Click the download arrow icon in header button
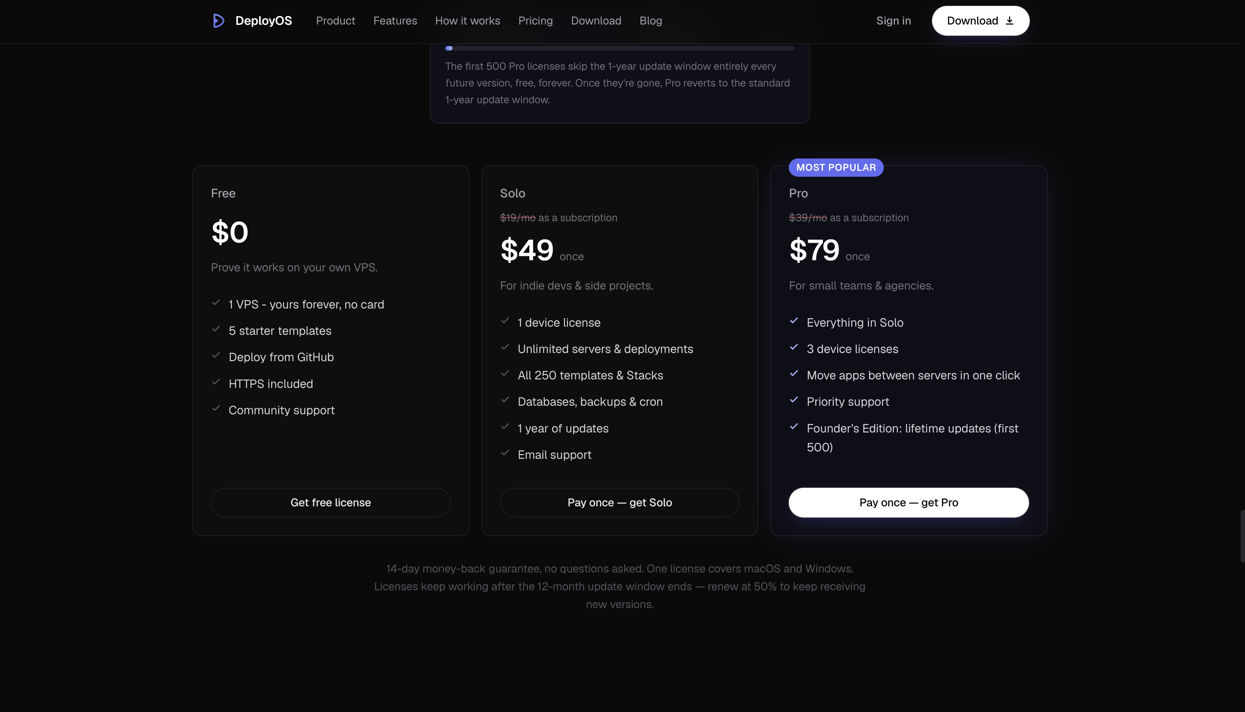1245x712 pixels. click(x=1009, y=20)
